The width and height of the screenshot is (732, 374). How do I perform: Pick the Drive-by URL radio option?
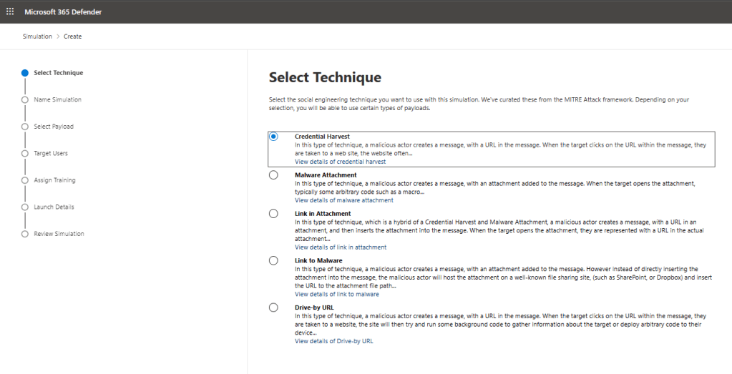pos(273,307)
